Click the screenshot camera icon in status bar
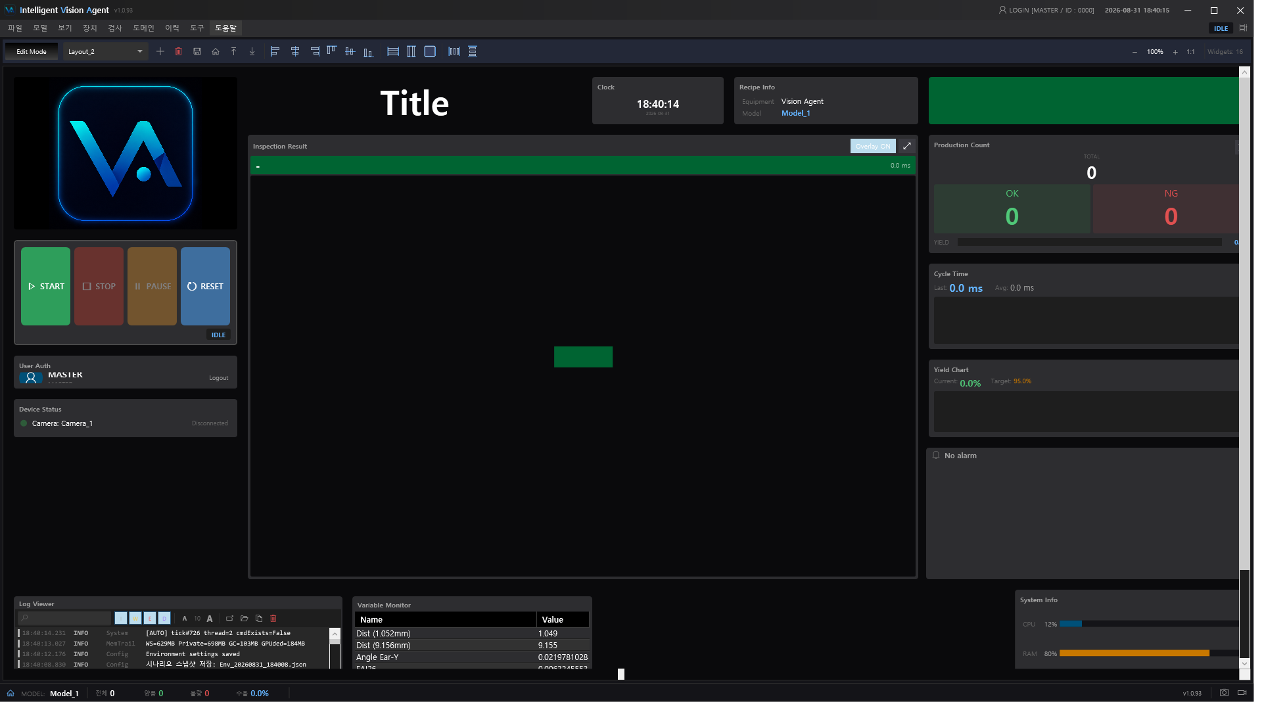The height and width of the screenshot is (710, 1262). (x=1225, y=694)
